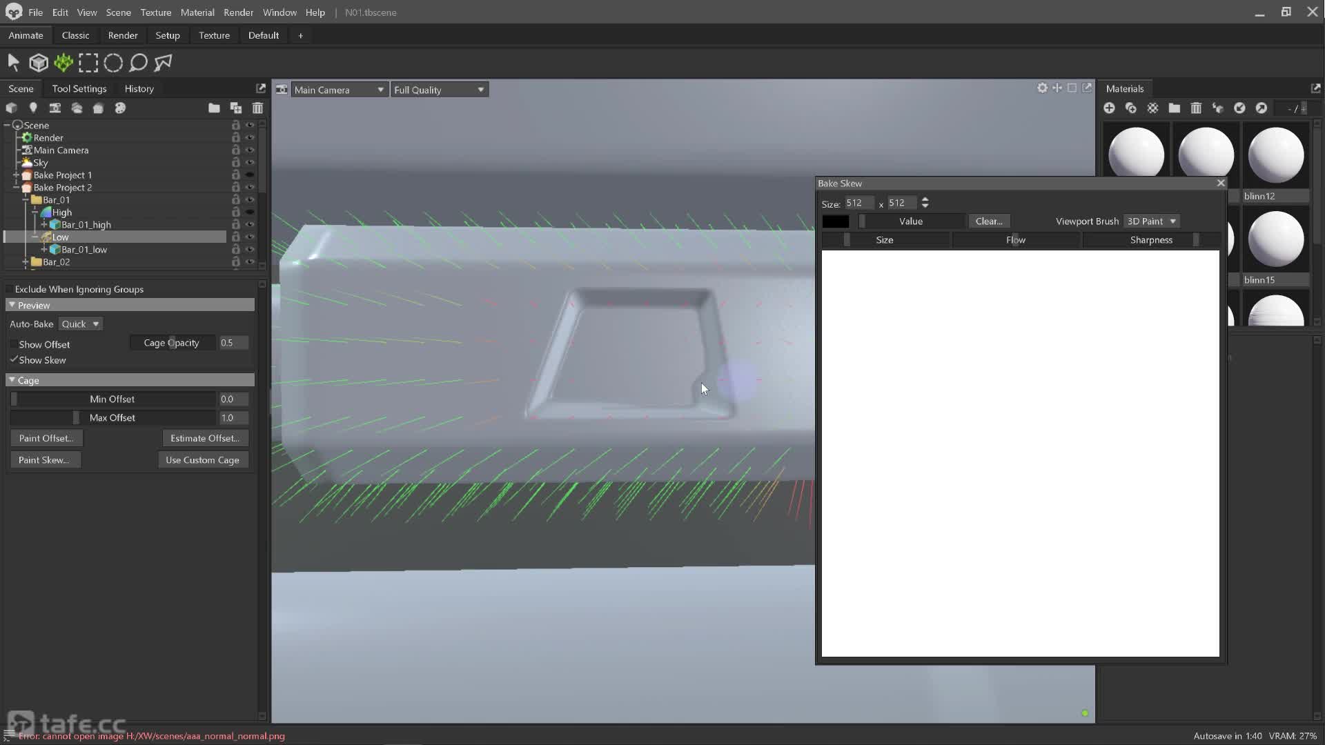Lock the Render object
This screenshot has height=745, width=1325.
[235, 138]
